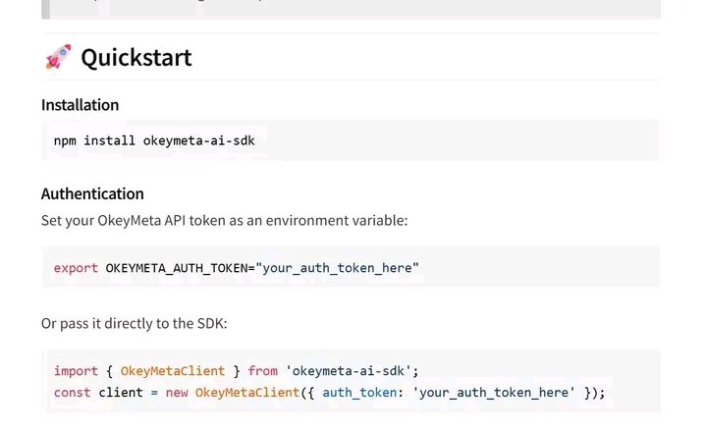Click the sentence about setting the API token
Image resolution: width=707 pixels, height=433 pixels.
224,221
